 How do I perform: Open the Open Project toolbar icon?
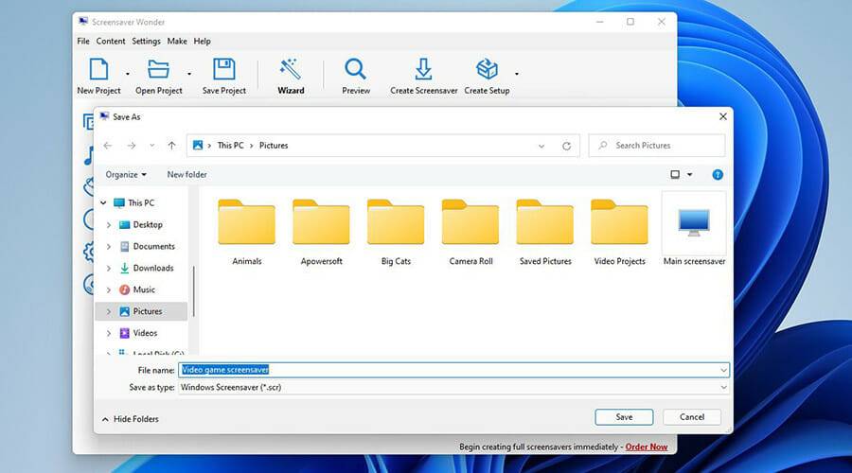[x=158, y=70]
